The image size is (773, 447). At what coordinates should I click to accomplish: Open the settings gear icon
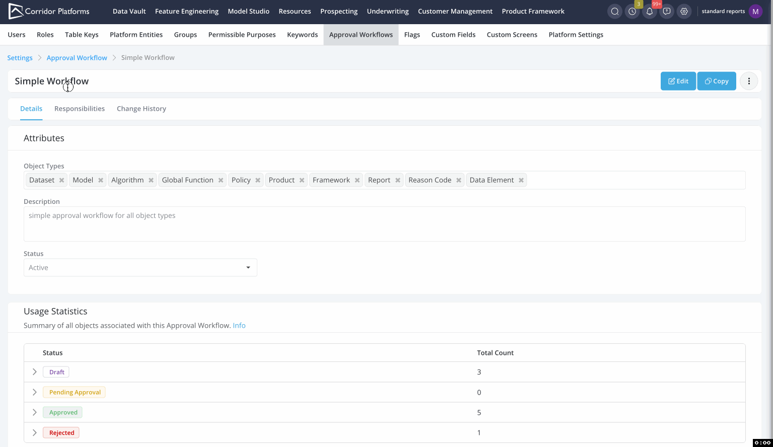684,11
